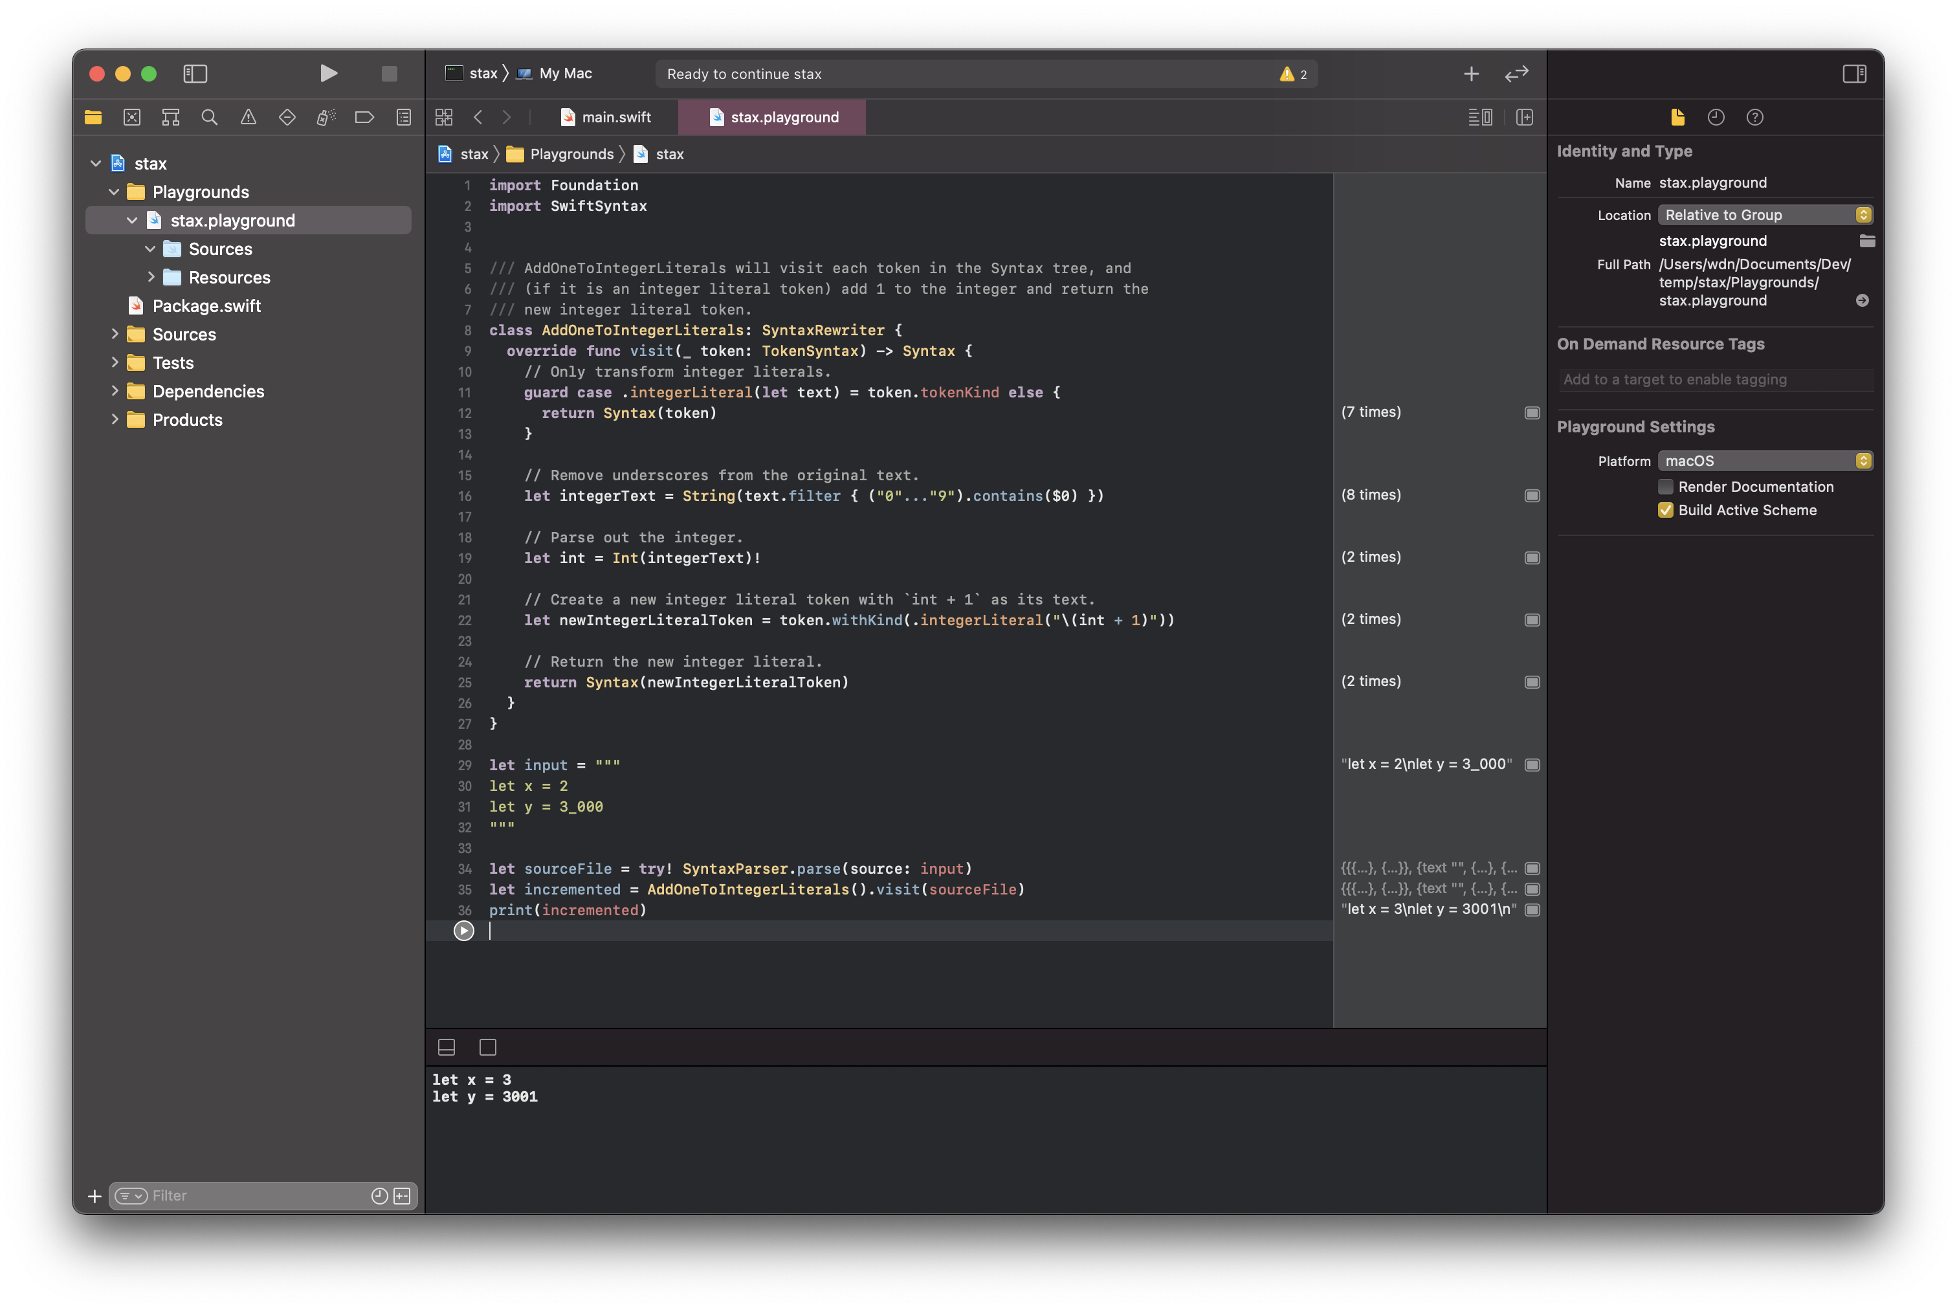Click the stax scheme selector in the toolbar

[472, 74]
